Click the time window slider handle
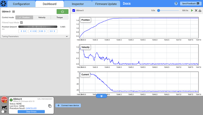The width and height of the screenshot is (203, 115). (159, 11)
